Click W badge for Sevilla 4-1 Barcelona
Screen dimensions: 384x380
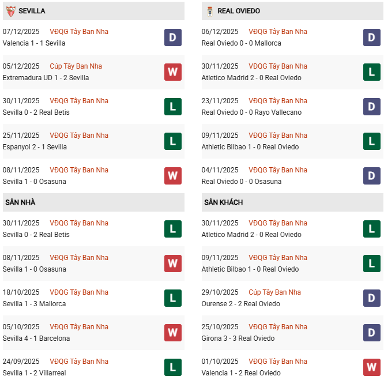click(x=172, y=333)
